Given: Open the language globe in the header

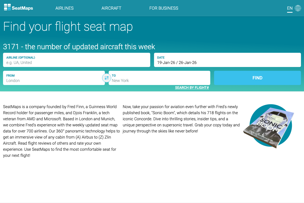Looking at the screenshot, I should [x=298, y=8].
